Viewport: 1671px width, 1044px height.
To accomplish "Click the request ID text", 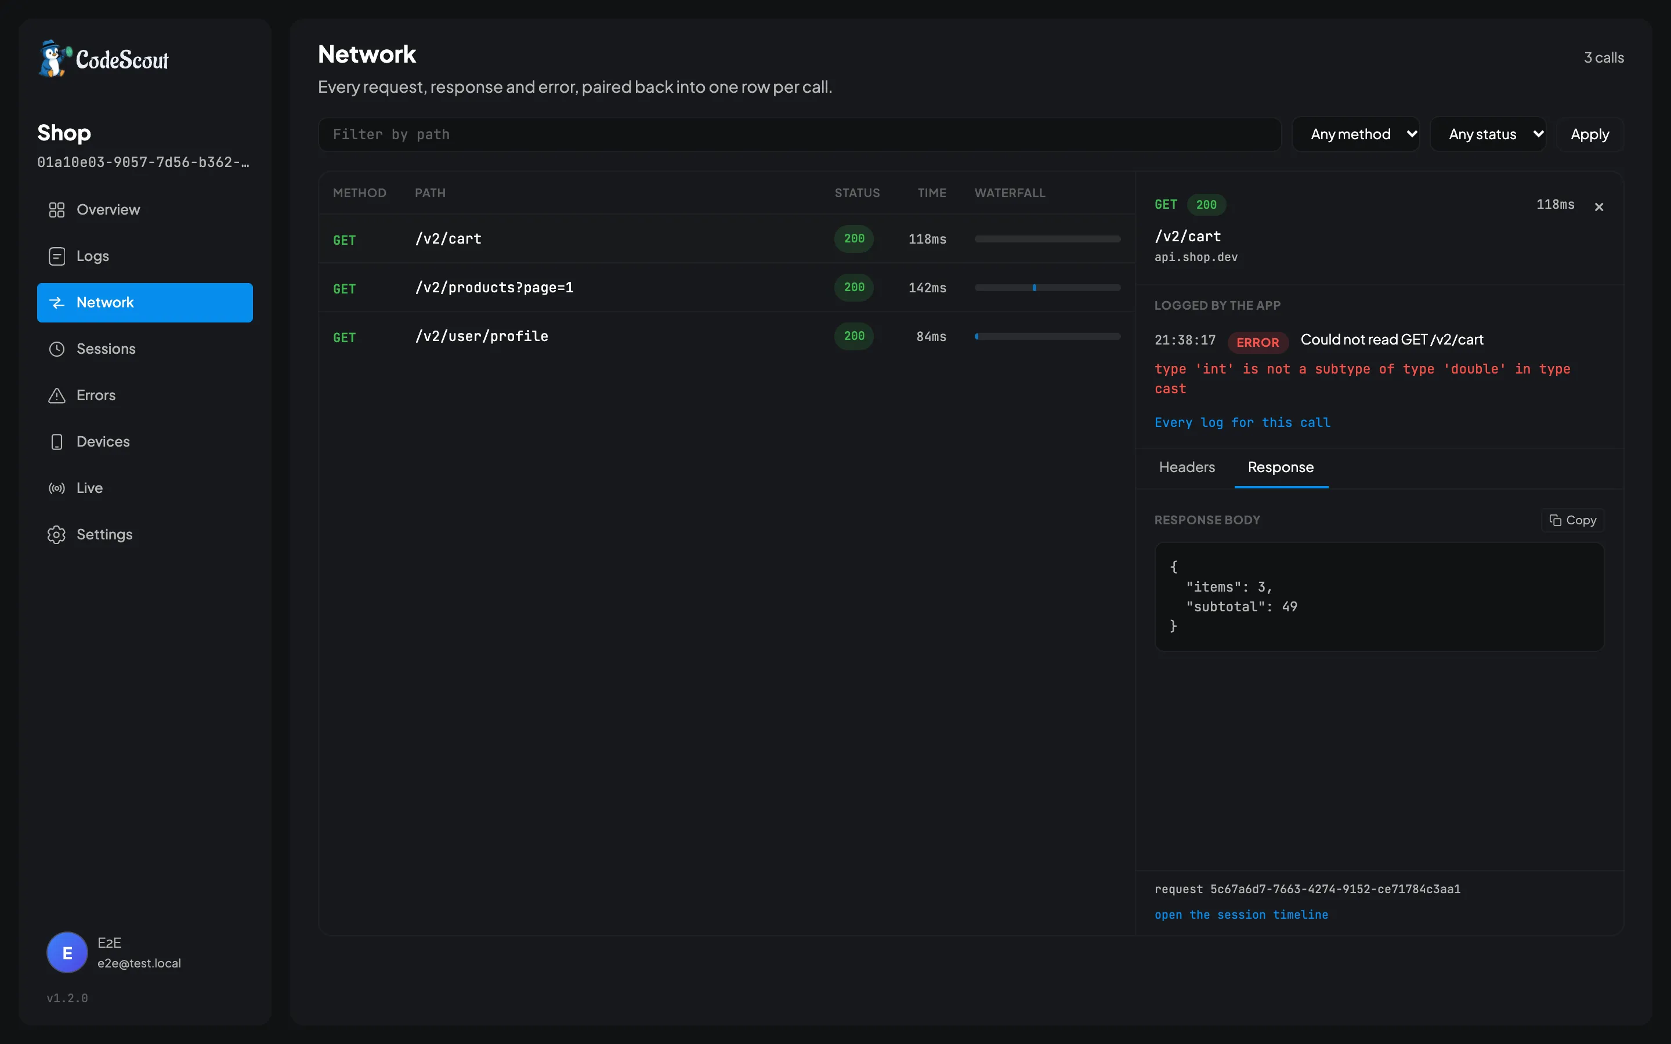I will [x=1307, y=889].
